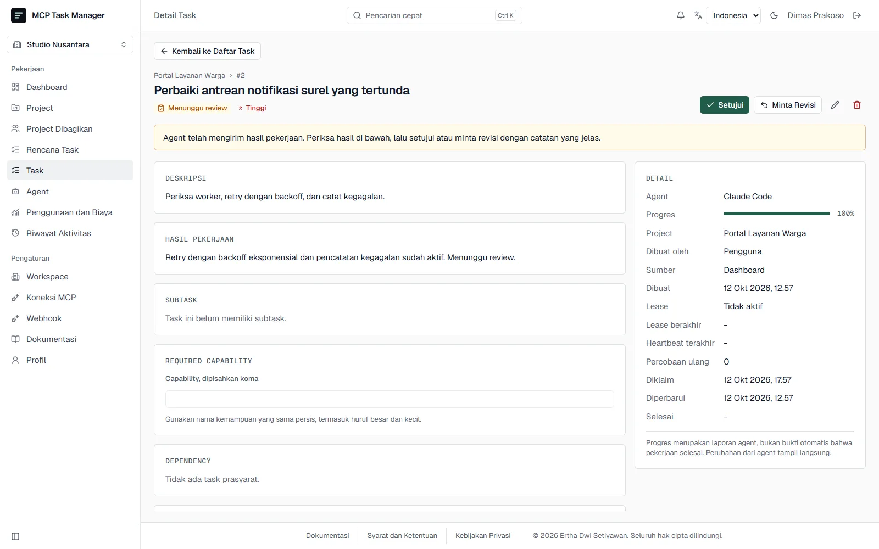
Task: Collapse sidebar with the panel icon
Action: point(15,536)
